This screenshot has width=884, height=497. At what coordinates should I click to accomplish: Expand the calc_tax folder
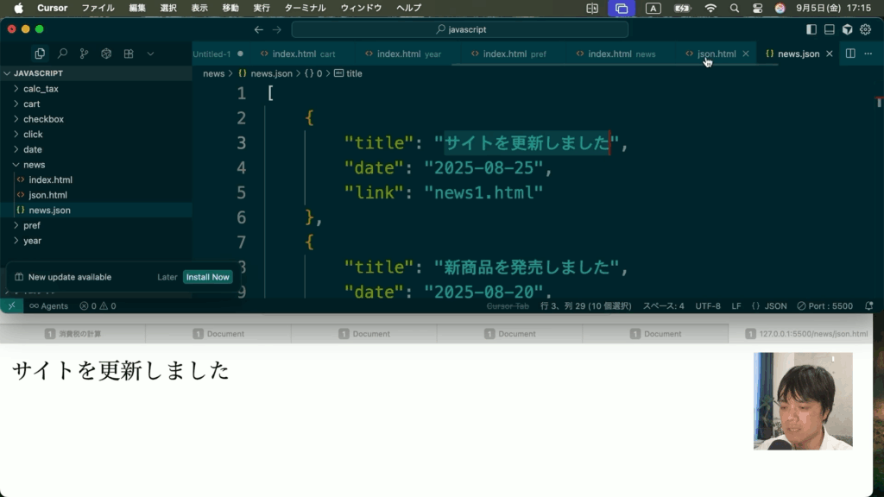[x=41, y=89]
